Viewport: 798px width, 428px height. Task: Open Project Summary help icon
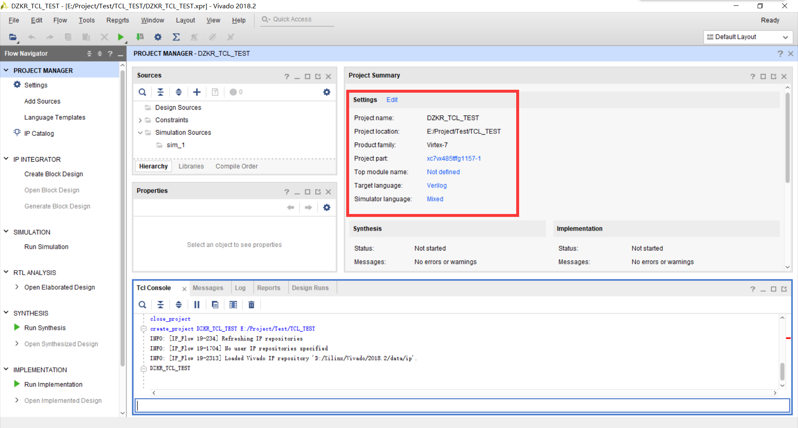(753, 76)
